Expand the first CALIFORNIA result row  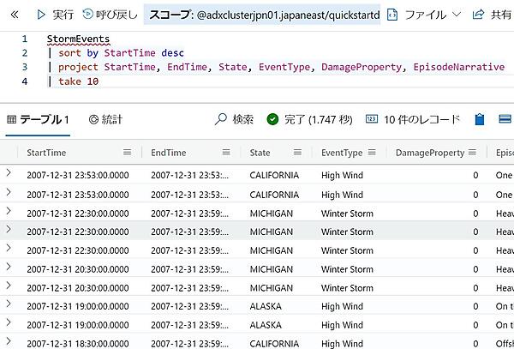tap(9, 174)
